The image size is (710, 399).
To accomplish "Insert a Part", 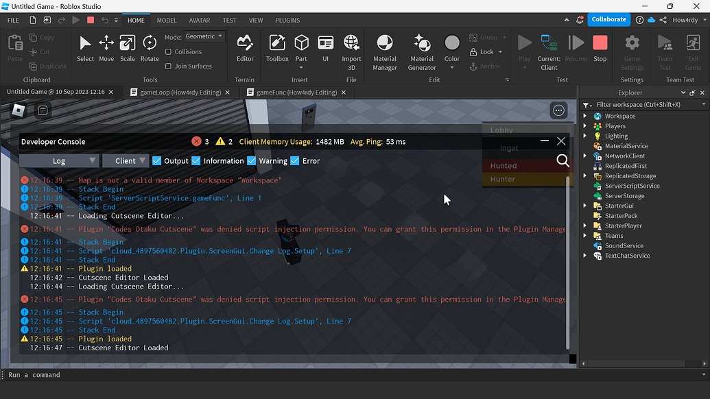I will [x=301, y=49].
